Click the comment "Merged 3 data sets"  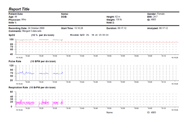click(32, 31)
